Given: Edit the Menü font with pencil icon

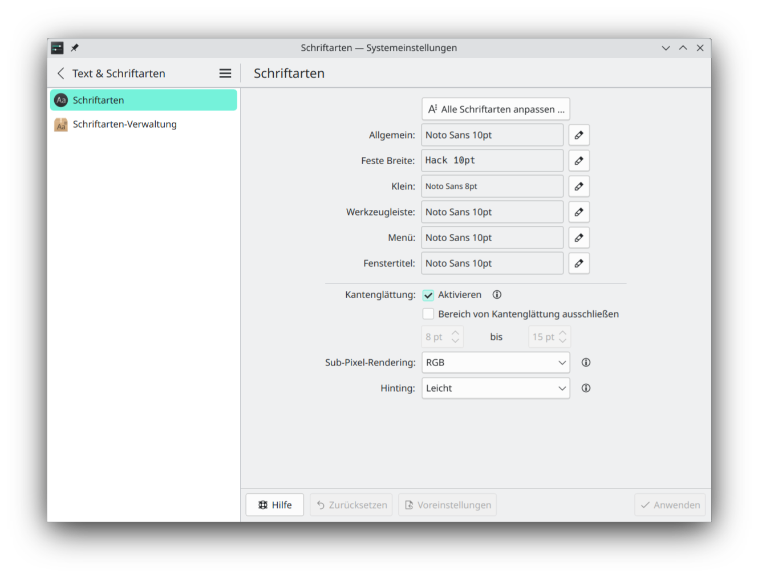Looking at the screenshot, I should click(x=579, y=238).
